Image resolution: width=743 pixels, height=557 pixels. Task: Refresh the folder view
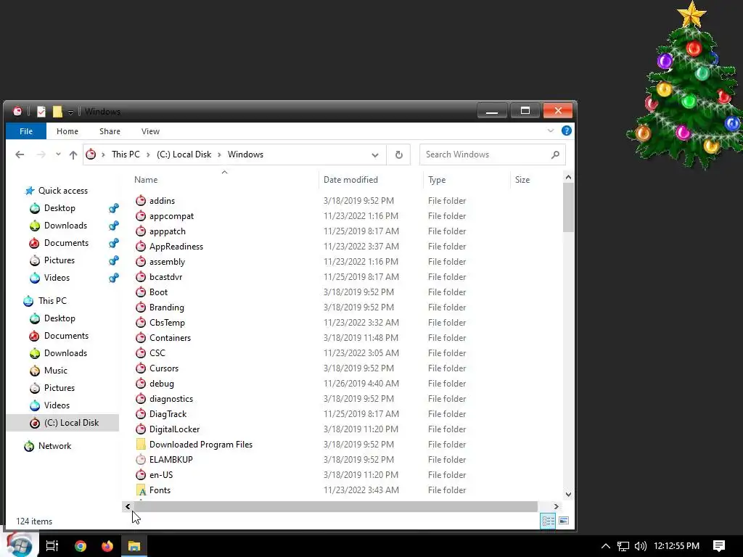coord(399,155)
